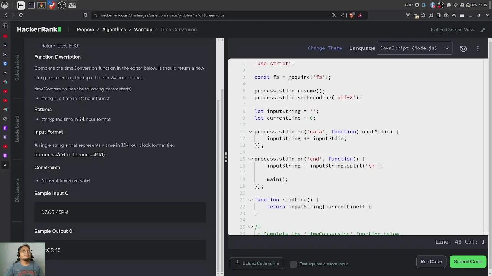Click the Algorithms breadcrumb link

[x=114, y=30]
